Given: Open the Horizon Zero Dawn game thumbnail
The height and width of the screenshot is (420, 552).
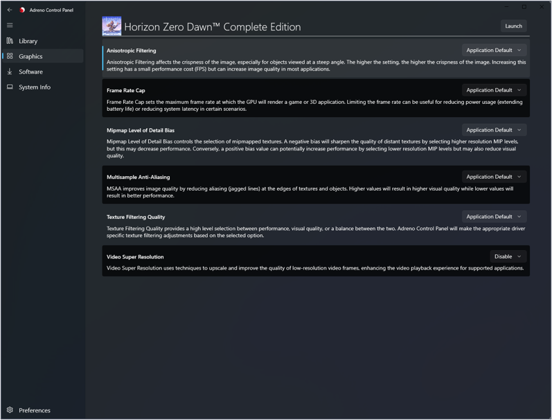Looking at the screenshot, I should coord(112,26).
